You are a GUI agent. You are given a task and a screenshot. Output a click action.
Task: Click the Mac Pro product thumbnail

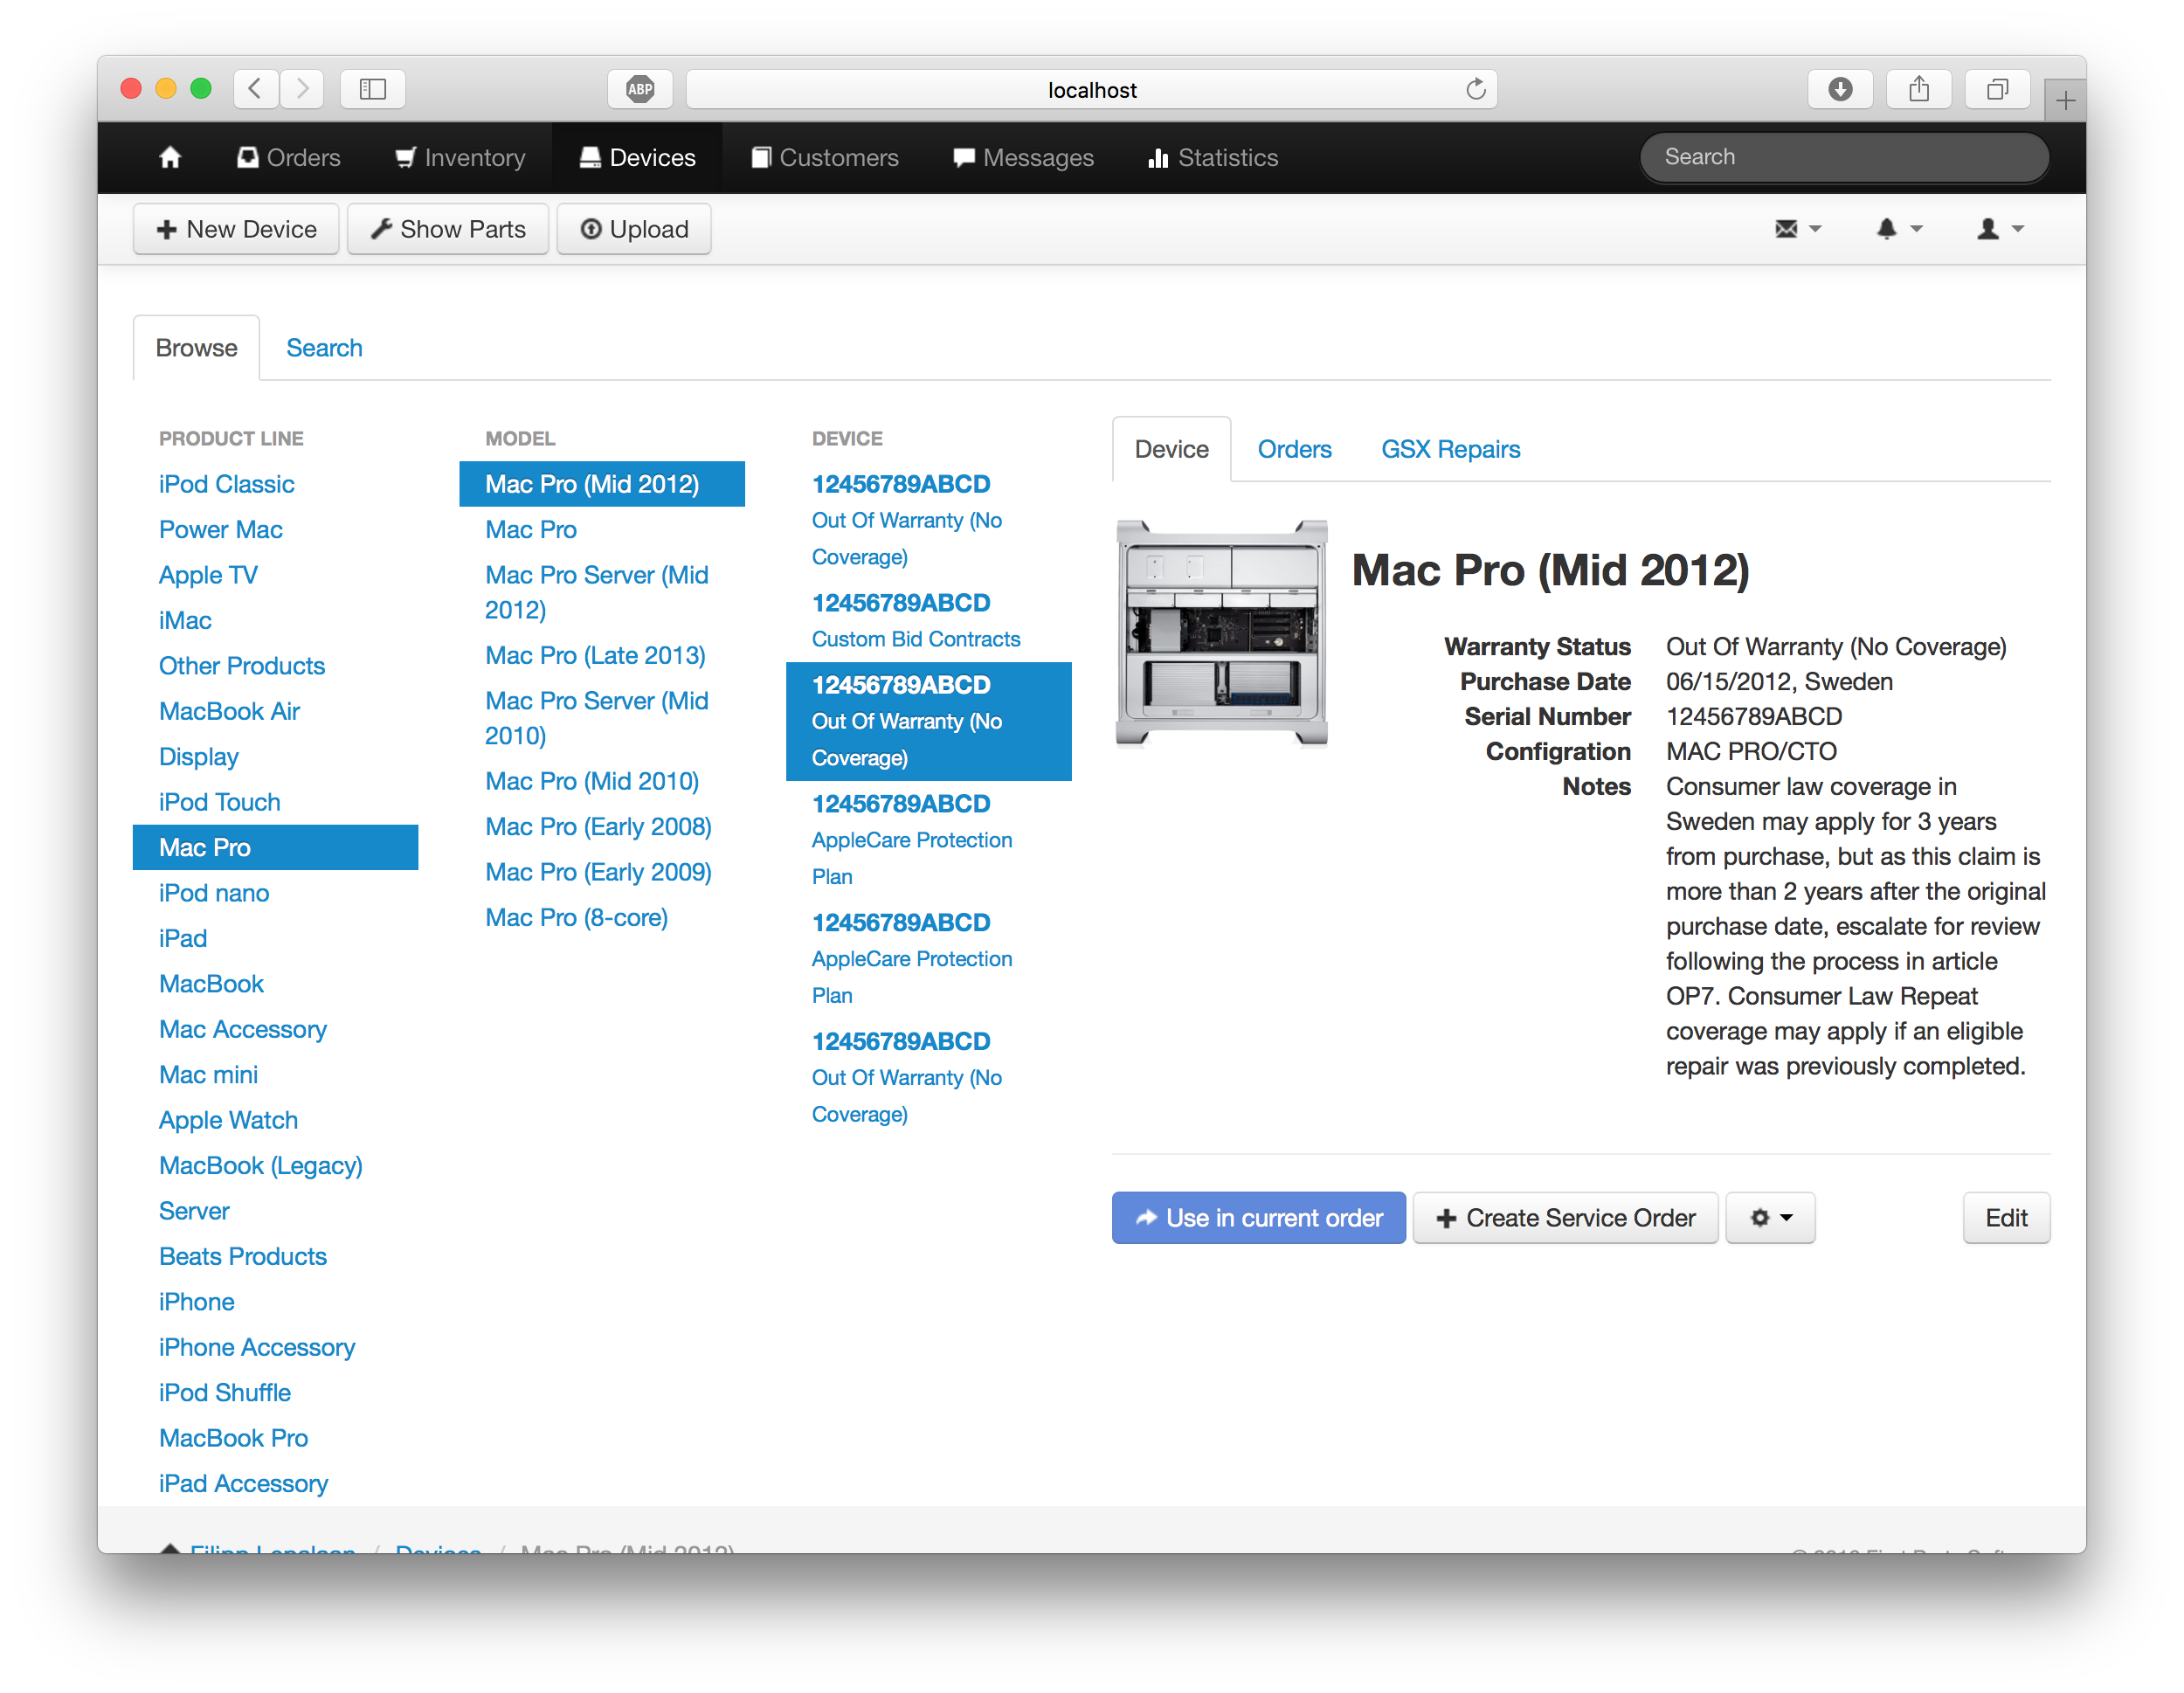1222,633
